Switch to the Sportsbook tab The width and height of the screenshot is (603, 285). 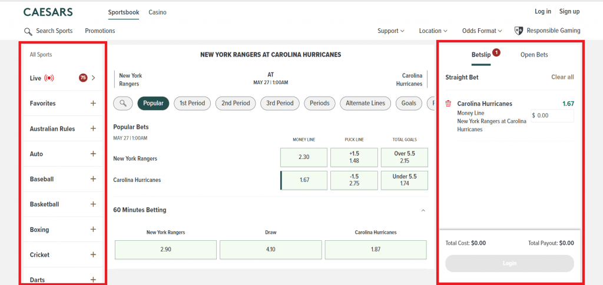point(124,12)
